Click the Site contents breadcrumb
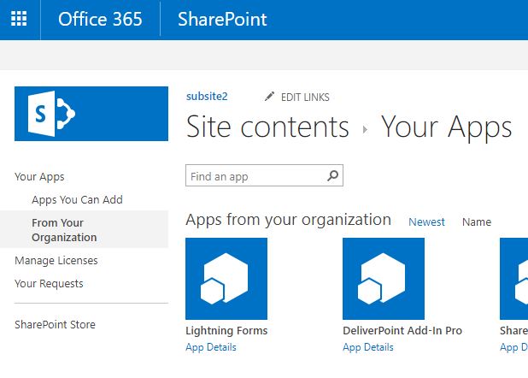The height and width of the screenshot is (378, 528). click(x=267, y=127)
